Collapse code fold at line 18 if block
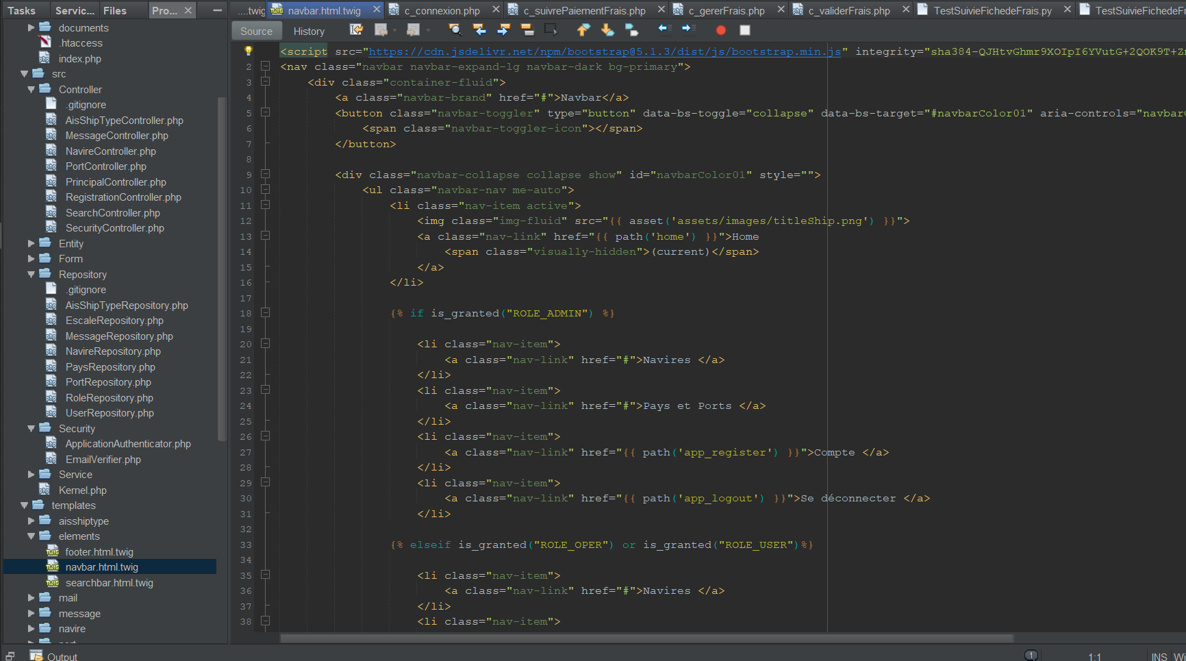Screen dimensions: 1186x661 click(266, 312)
